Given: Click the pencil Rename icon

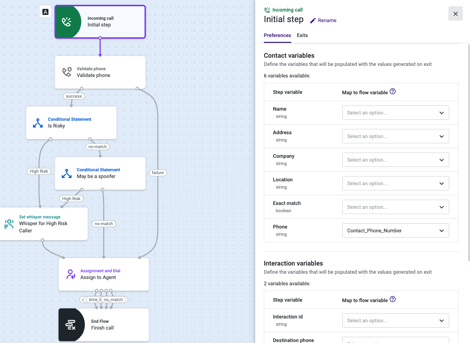Looking at the screenshot, I should pyautogui.click(x=313, y=20).
